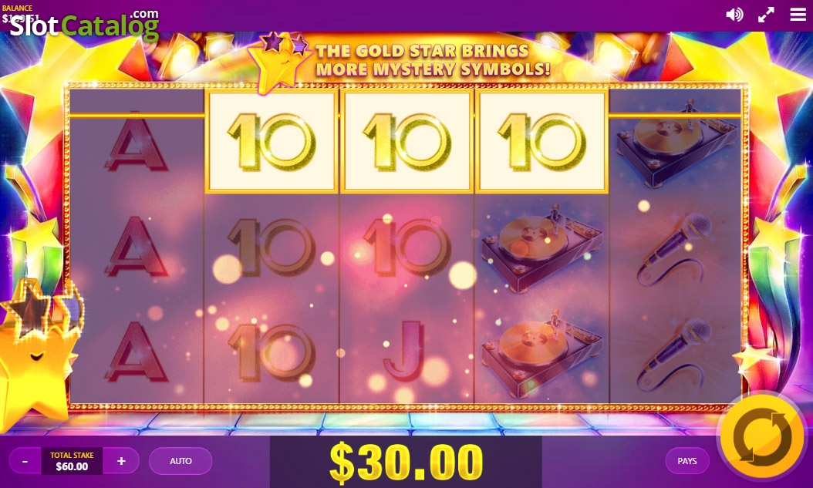The width and height of the screenshot is (813, 488).
Task: Click the top microphone symbol on the fifth reel
Action: 676,249
